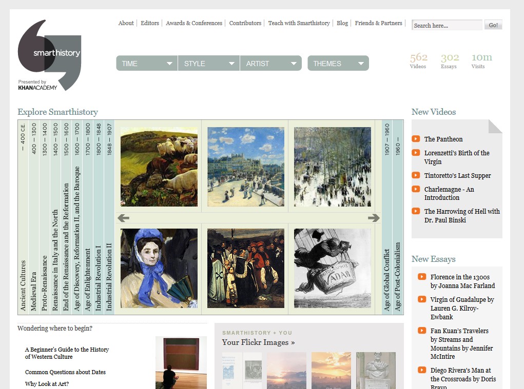524x389 pixels.
Task: Open A Beginner's Guide to Western Culture
Action: click(x=67, y=353)
